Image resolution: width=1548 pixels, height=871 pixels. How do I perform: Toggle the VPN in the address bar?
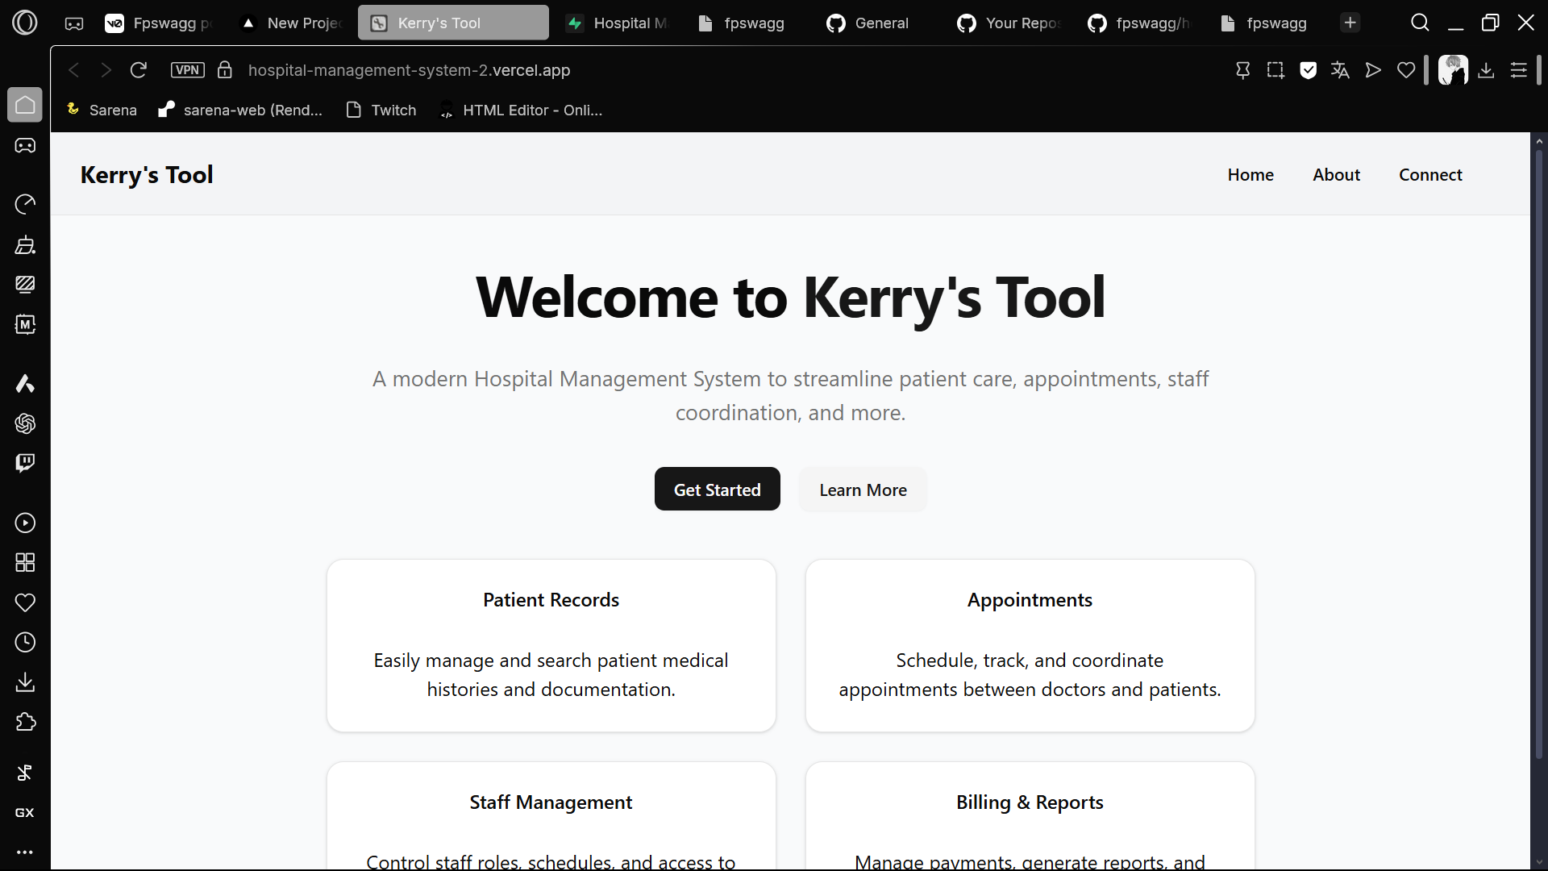click(x=187, y=70)
